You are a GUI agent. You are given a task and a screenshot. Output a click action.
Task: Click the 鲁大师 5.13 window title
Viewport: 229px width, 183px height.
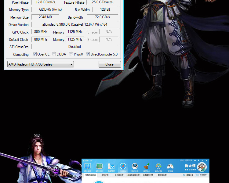click(87, 160)
